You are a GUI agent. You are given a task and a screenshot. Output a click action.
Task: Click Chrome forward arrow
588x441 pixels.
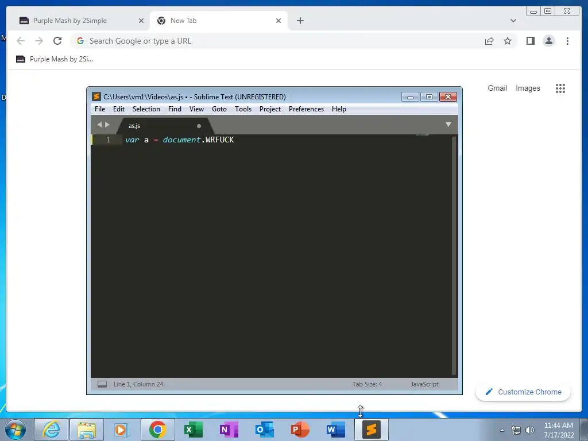39,41
